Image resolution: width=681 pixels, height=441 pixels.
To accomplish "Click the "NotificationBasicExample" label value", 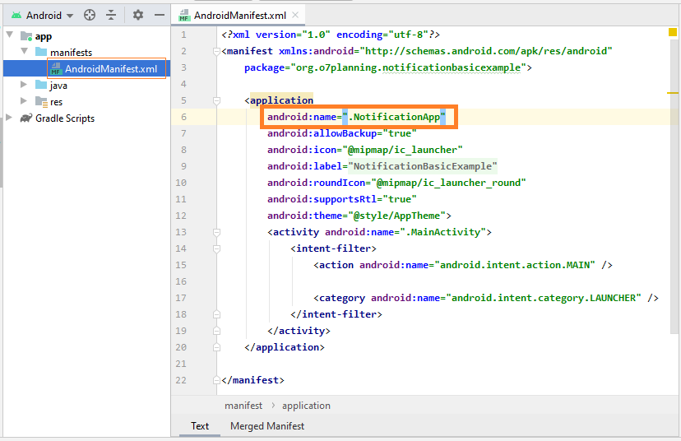I will 423,166.
